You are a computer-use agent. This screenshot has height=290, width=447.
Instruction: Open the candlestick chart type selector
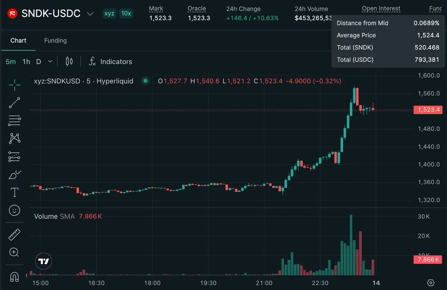tap(69, 61)
